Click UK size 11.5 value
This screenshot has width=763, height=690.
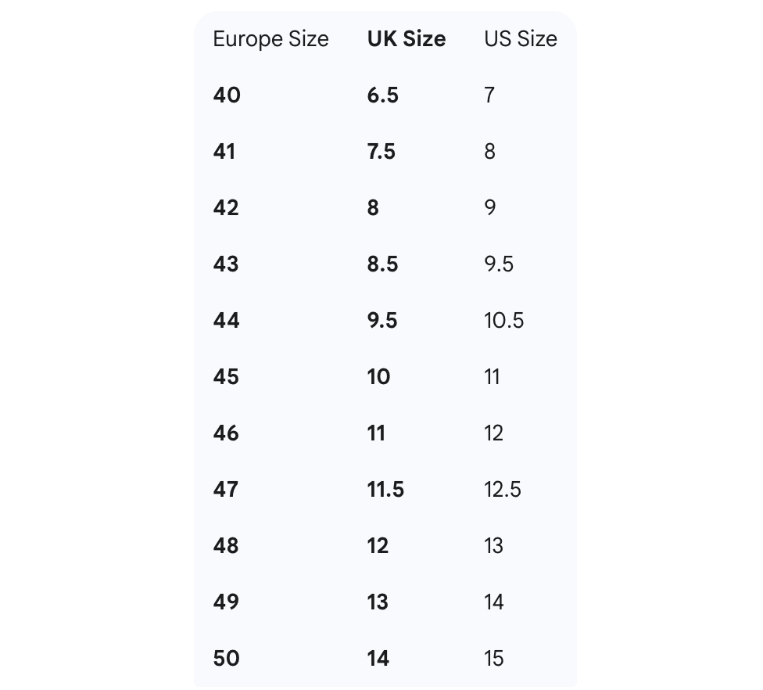point(385,490)
